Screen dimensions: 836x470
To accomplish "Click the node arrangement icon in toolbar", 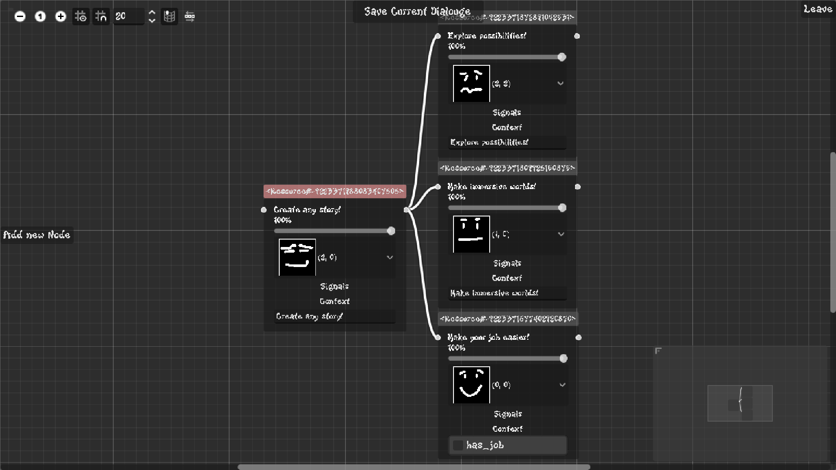I will (190, 17).
